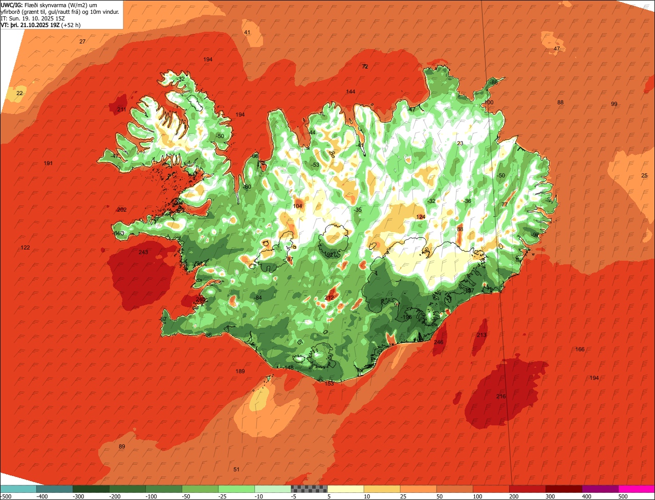The width and height of the screenshot is (655, 500).
Task: Click the map value -148
Action: click(288, 368)
